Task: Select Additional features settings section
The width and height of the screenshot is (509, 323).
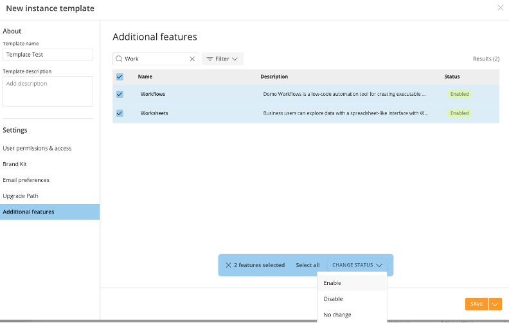Action: point(49,212)
